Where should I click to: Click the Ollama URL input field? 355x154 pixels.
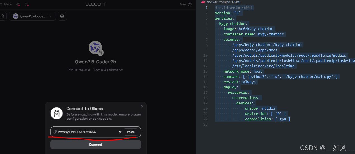[x=96, y=132]
